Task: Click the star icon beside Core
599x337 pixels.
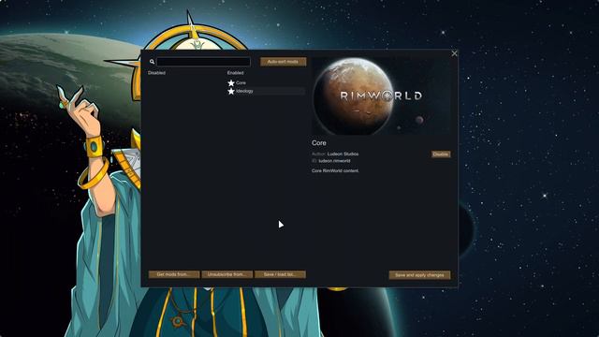Action: pyautogui.click(x=231, y=83)
